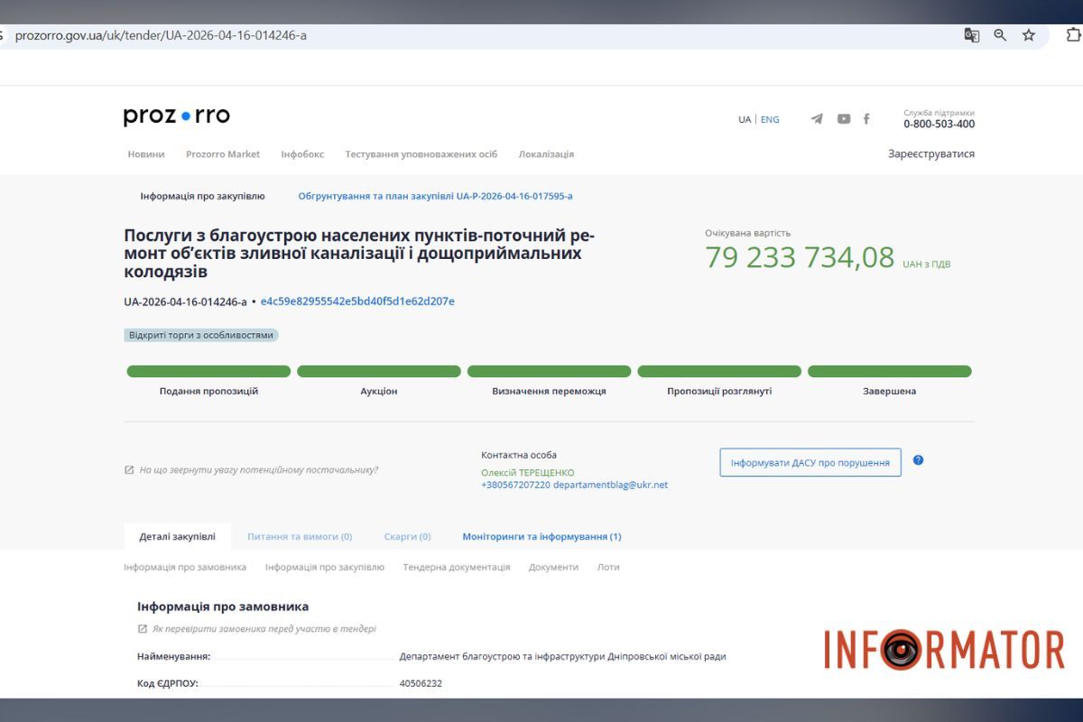Switch to the Скарги (0) tab
This screenshot has width=1083, height=722.
407,536
